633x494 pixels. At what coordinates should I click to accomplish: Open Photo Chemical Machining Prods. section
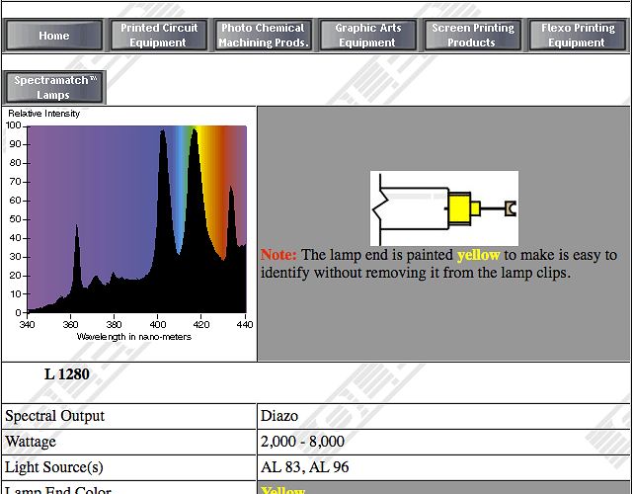[264, 36]
